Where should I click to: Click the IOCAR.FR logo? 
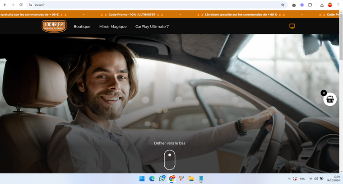54,27
